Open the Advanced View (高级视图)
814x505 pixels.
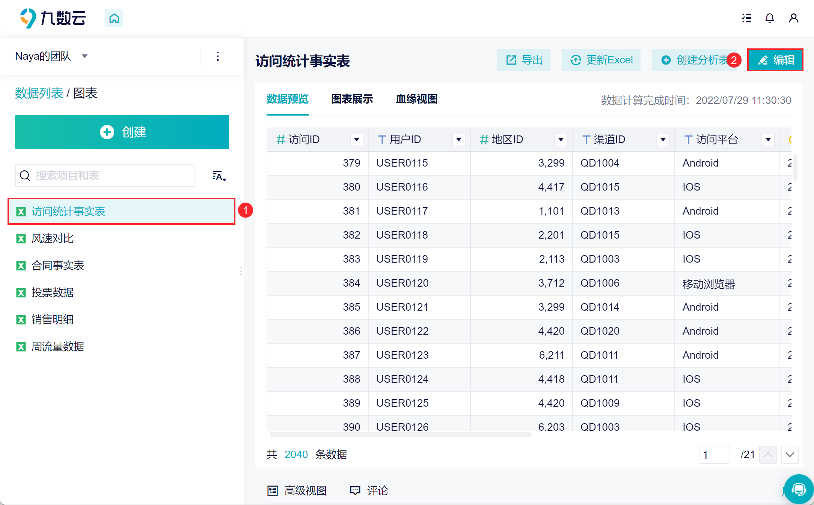tap(297, 490)
